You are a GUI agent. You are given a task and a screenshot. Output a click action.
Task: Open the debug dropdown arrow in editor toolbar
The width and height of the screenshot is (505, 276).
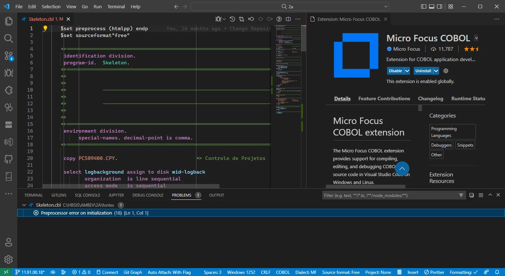point(224,19)
